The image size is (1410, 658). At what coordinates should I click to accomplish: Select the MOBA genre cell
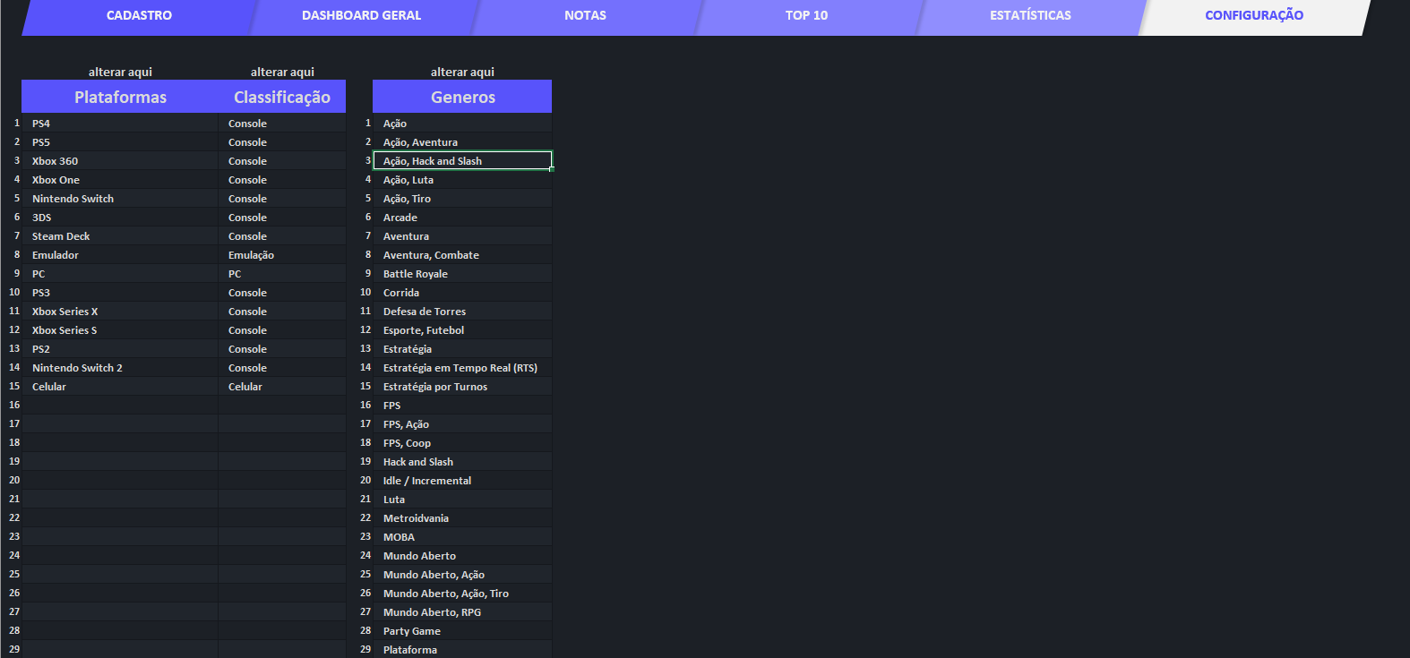coord(462,537)
